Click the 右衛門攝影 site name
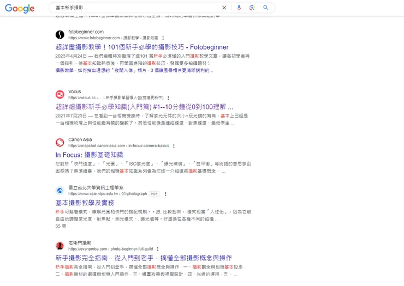 tap(80, 243)
